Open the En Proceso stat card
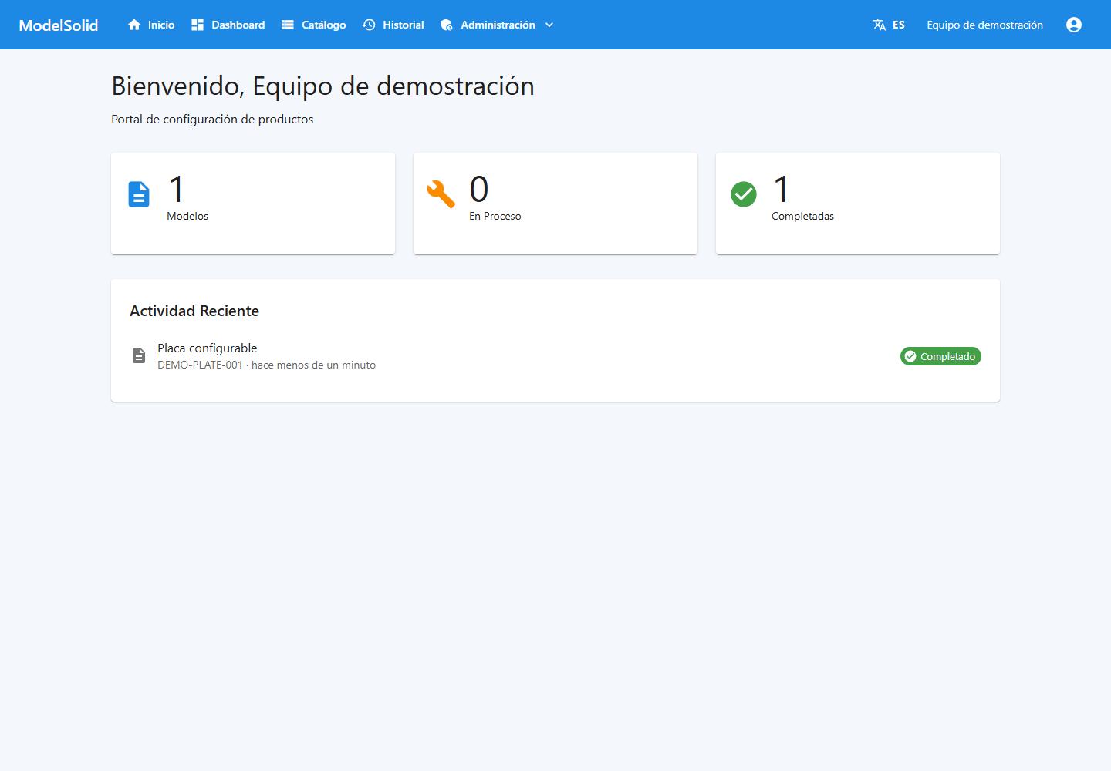 [x=555, y=204]
